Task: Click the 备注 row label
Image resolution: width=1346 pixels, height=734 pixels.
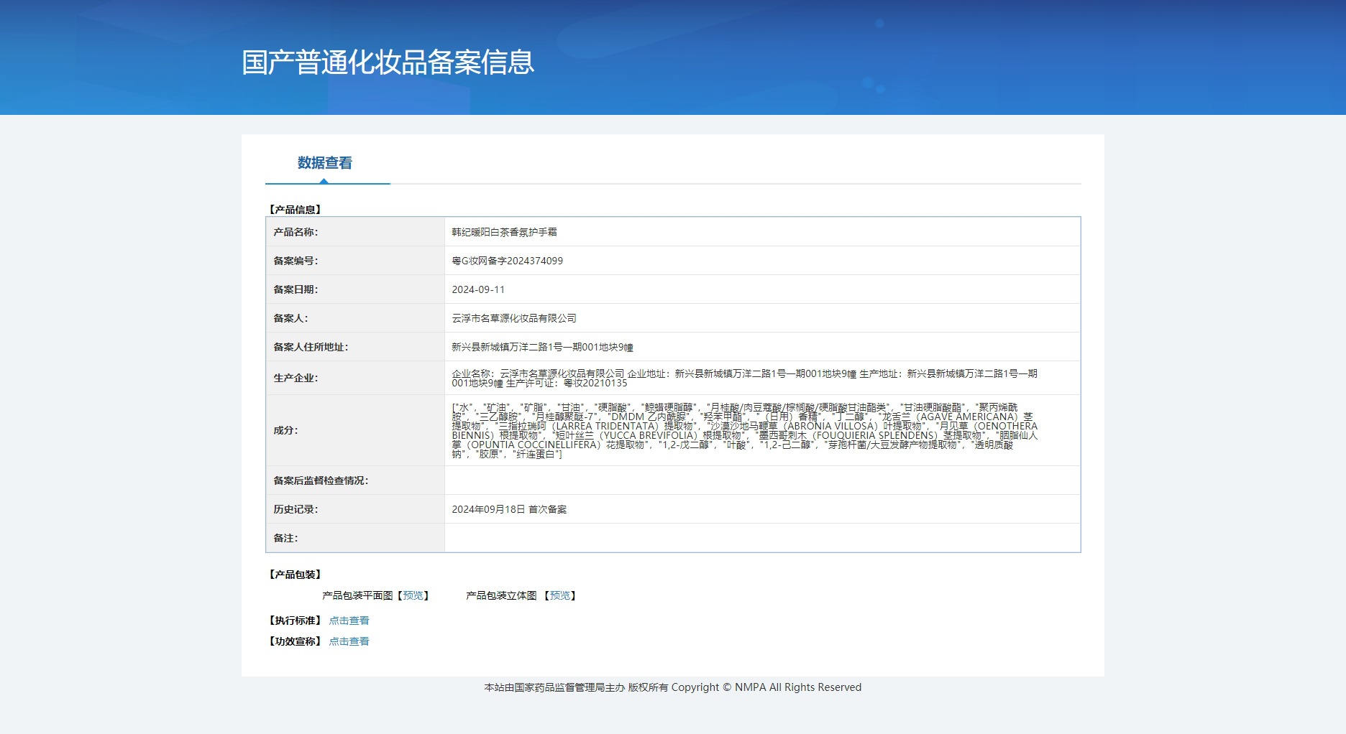Action: (x=285, y=538)
